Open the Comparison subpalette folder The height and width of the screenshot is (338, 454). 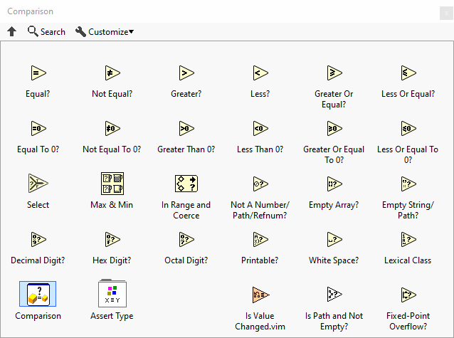(38, 294)
